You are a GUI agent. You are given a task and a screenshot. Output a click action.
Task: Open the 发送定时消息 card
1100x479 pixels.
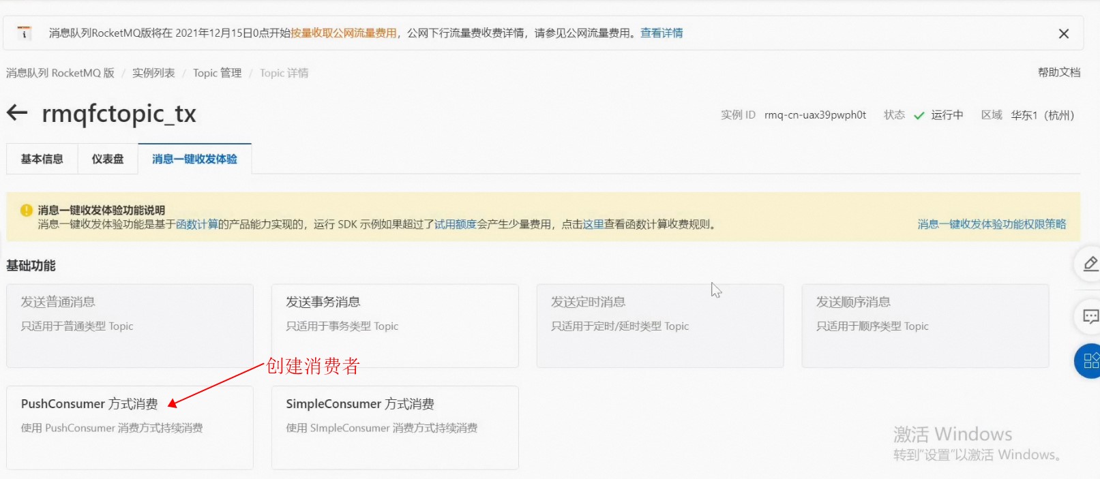660,326
